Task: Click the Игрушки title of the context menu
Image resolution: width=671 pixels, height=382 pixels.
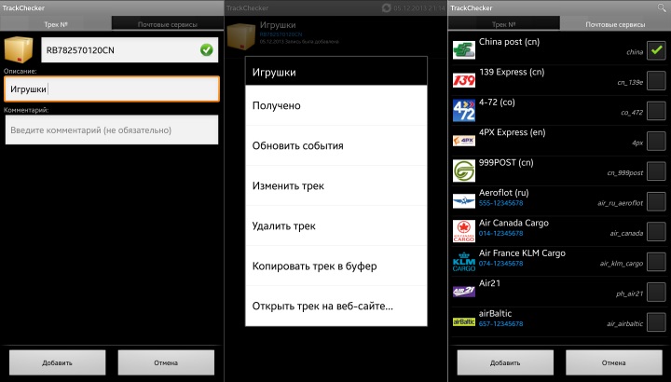Action: point(274,73)
